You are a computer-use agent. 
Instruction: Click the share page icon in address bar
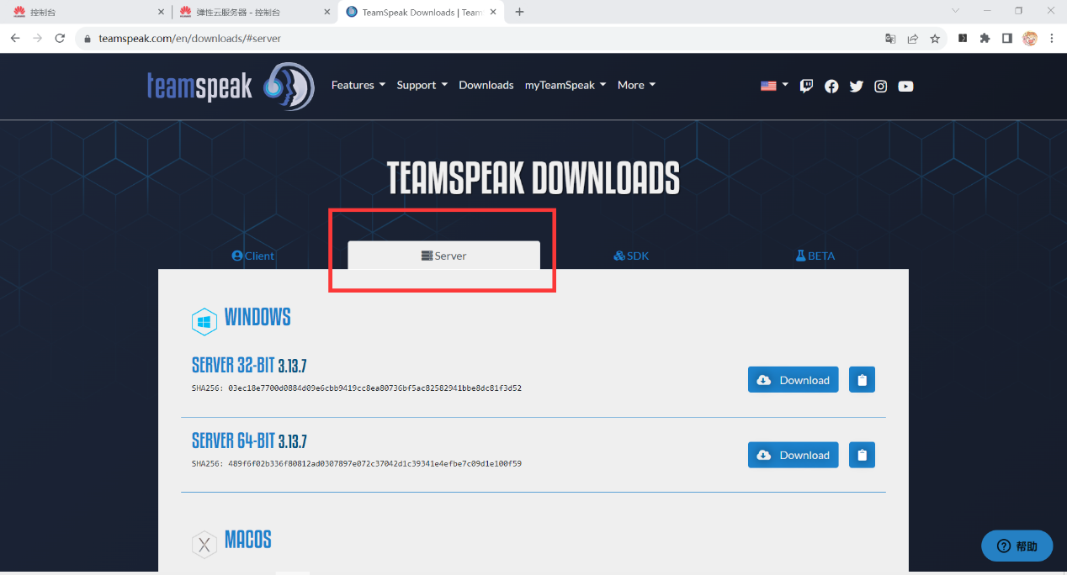(x=913, y=39)
